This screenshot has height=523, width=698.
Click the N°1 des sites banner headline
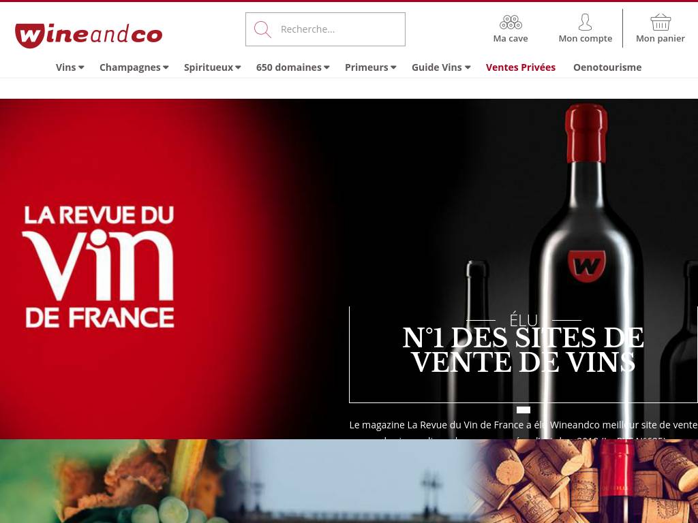coord(523,350)
